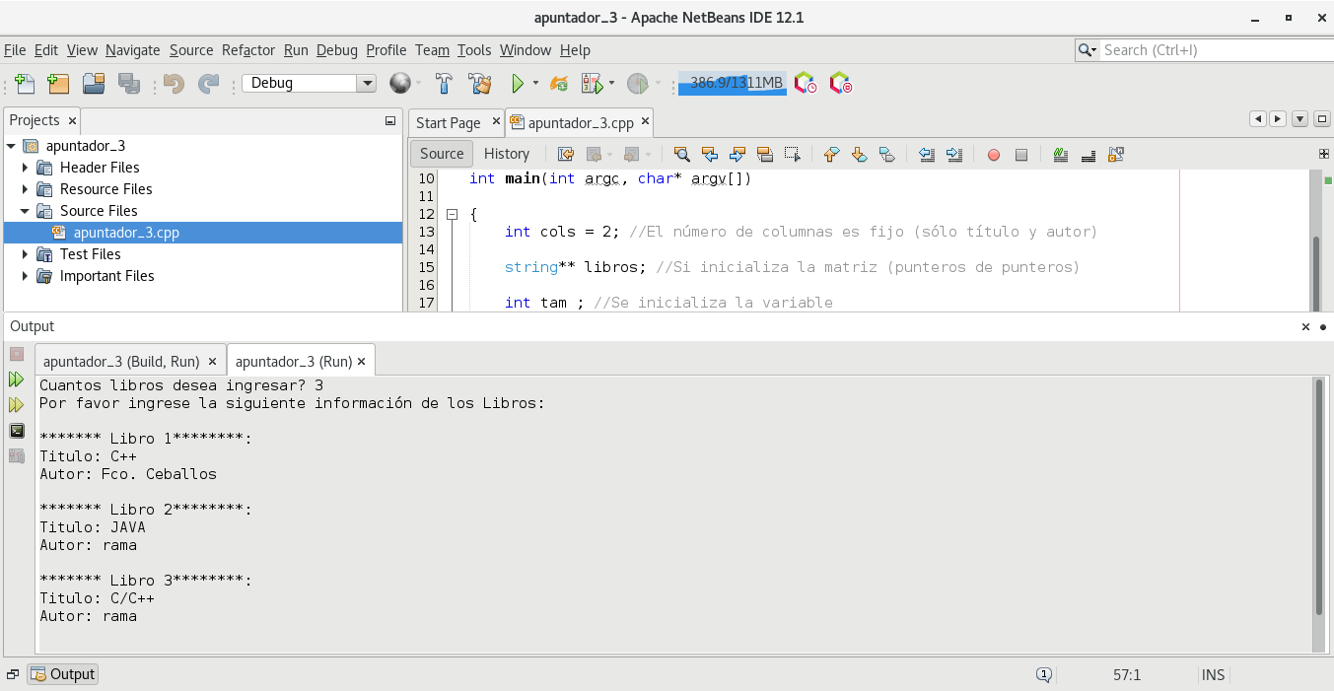The image size is (1334, 691).
Task: Switch to apuntador_3 (Build, Run) output tab
Action: pyautogui.click(x=121, y=362)
